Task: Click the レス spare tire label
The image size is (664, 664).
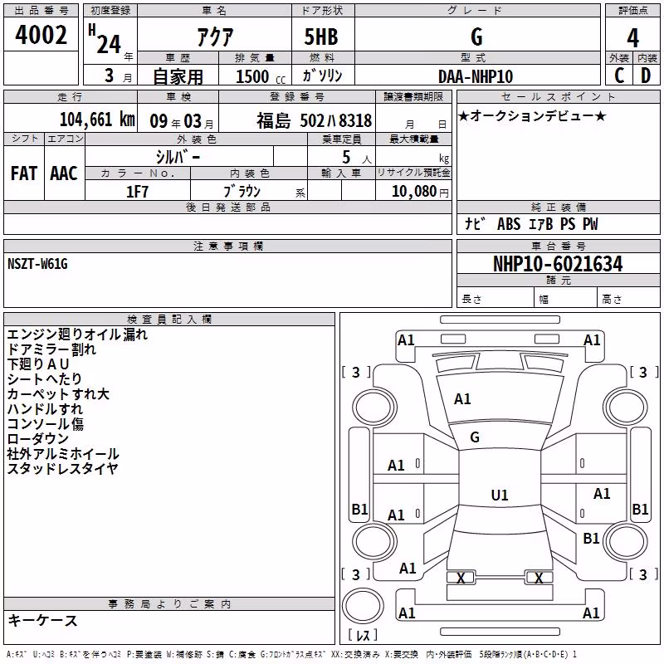Action: point(363,634)
